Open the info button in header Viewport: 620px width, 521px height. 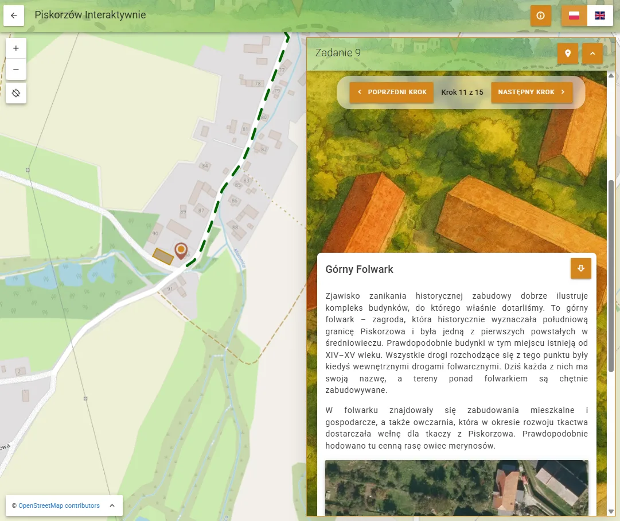(x=540, y=16)
